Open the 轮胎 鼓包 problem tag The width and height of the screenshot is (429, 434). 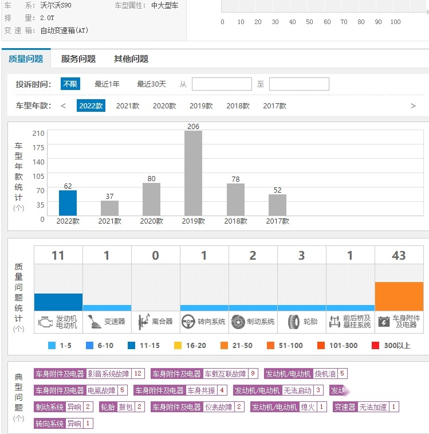click(x=122, y=407)
